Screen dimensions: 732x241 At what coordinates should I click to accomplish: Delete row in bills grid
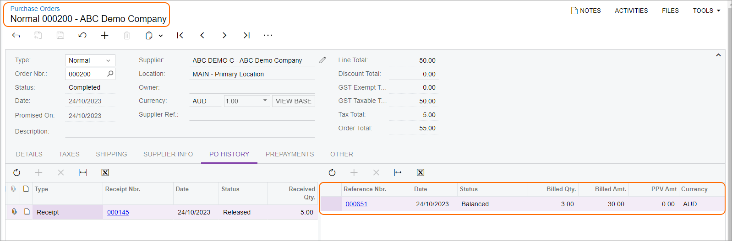[376, 172]
